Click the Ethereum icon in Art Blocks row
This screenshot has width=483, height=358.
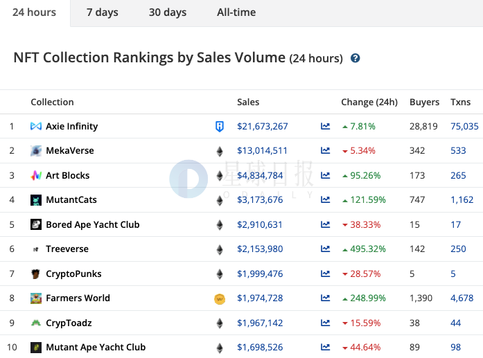(220, 176)
